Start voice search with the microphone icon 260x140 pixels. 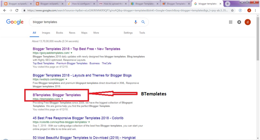click(x=136, y=22)
